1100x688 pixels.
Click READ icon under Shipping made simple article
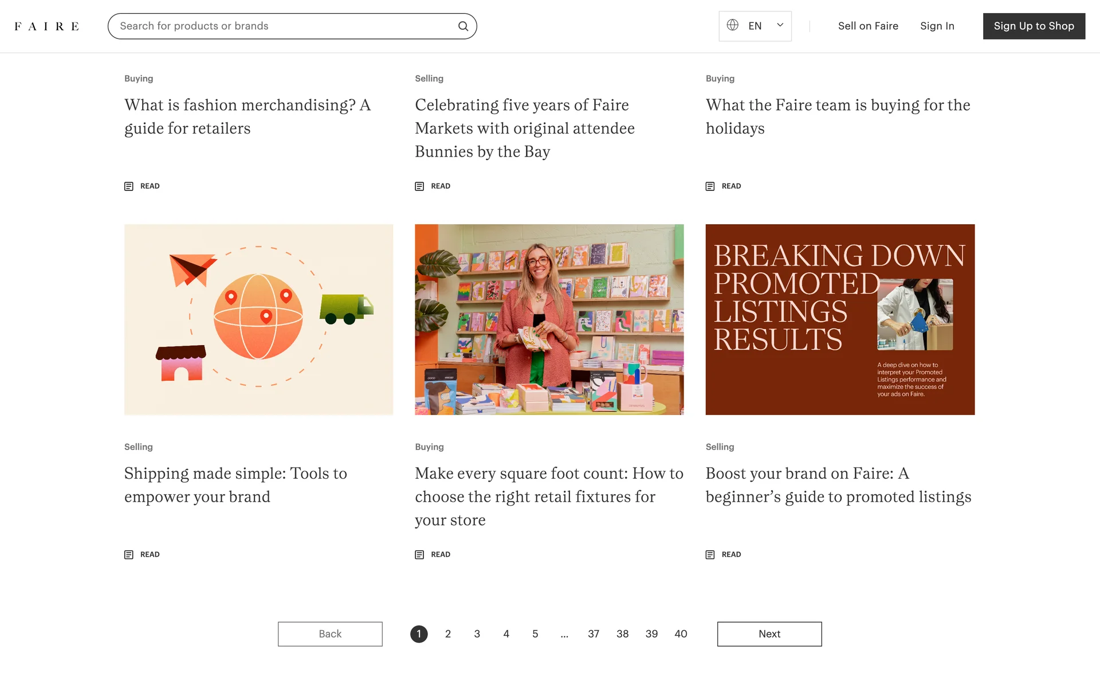click(x=129, y=554)
